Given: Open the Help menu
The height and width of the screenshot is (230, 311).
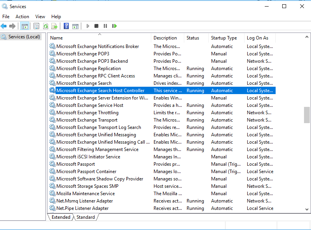Looking at the screenshot, I should click(x=56, y=17).
